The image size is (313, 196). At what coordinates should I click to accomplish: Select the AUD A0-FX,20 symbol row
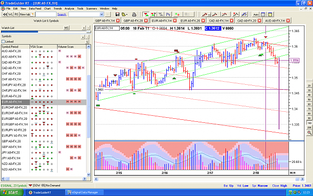coord(44,51)
